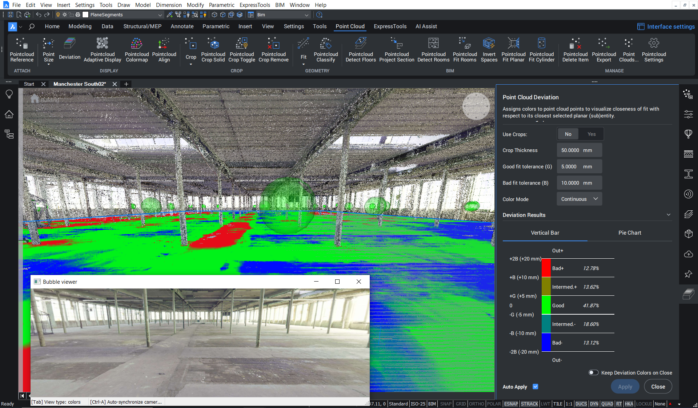Toggle Keep Deviation Colors on Close
Viewport: 698px width, 408px height.
(593, 372)
